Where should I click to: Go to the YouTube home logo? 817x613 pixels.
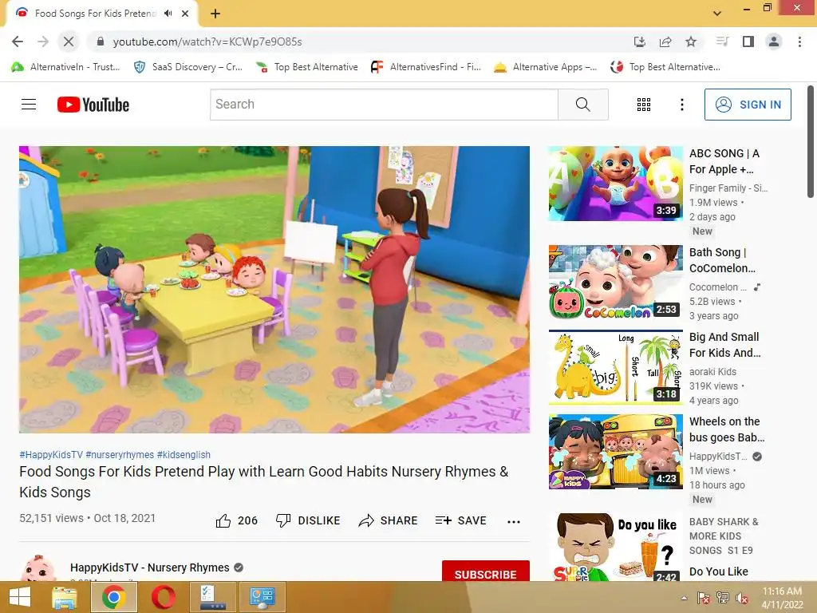point(93,105)
